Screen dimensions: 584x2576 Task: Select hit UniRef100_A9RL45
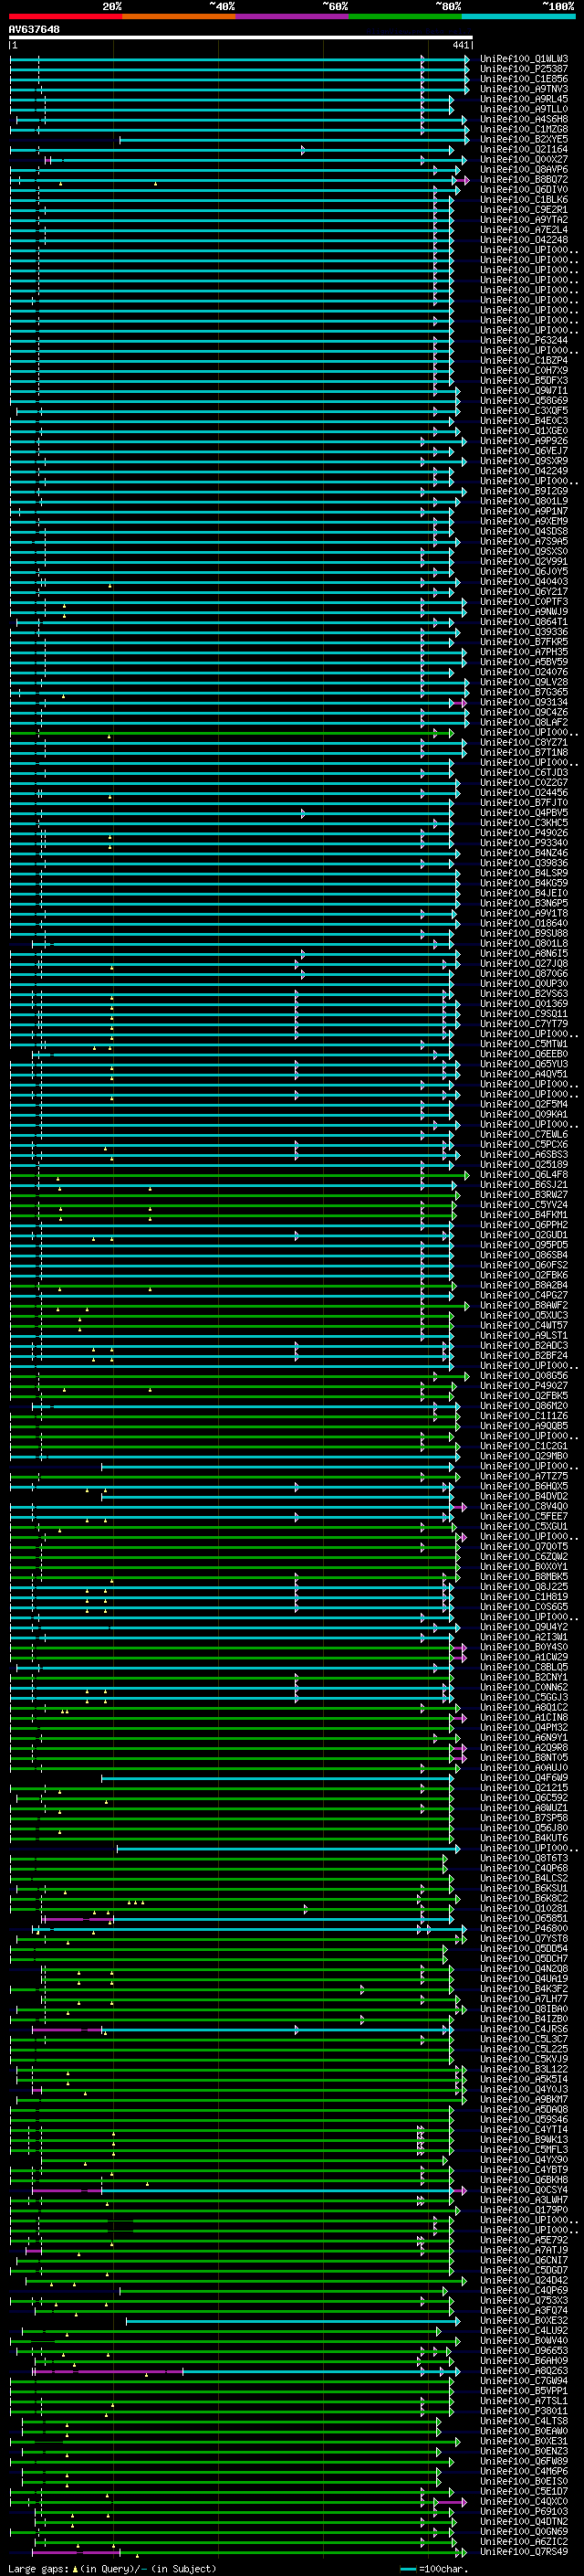coord(524,99)
